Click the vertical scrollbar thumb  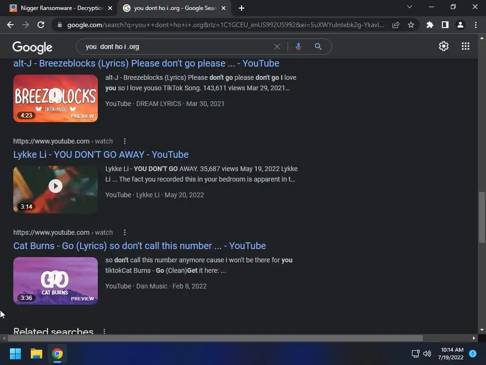click(x=482, y=217)
